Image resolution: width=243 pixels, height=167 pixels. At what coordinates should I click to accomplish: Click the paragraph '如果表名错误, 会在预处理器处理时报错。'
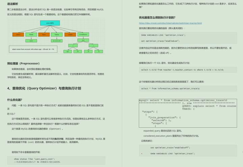[32, 69]
